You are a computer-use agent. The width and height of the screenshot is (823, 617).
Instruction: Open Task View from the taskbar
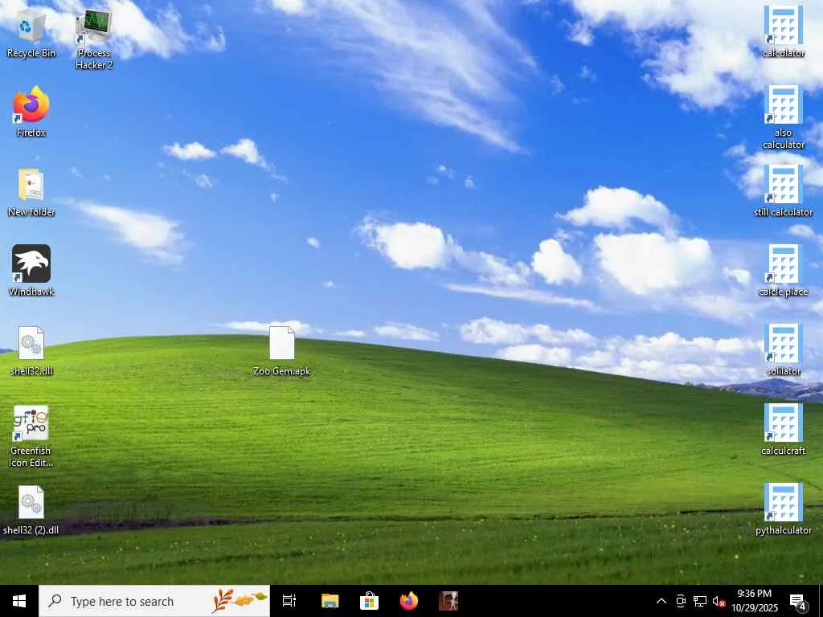point(289,601)
